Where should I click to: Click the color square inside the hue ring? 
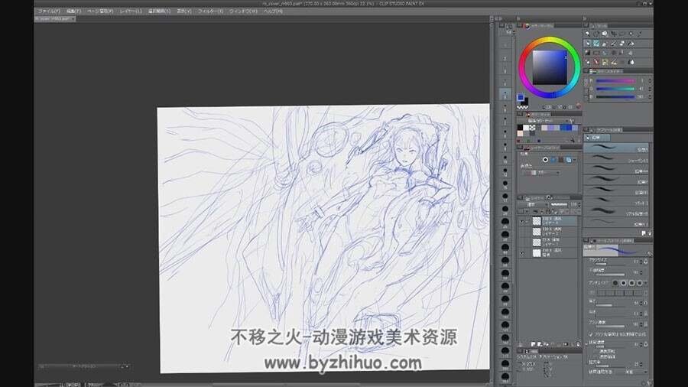click(x=550, y=67)
